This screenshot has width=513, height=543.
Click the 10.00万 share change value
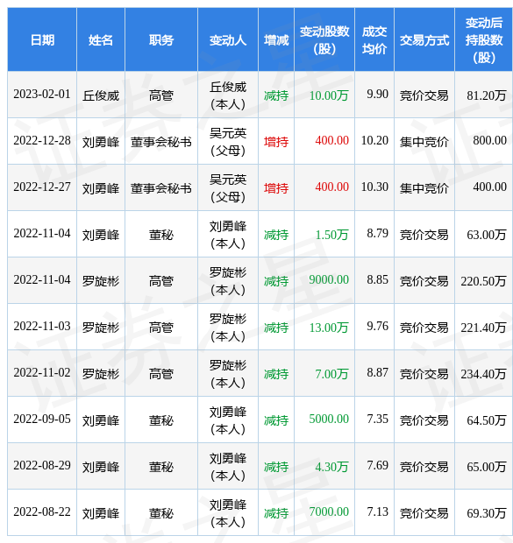329,95
